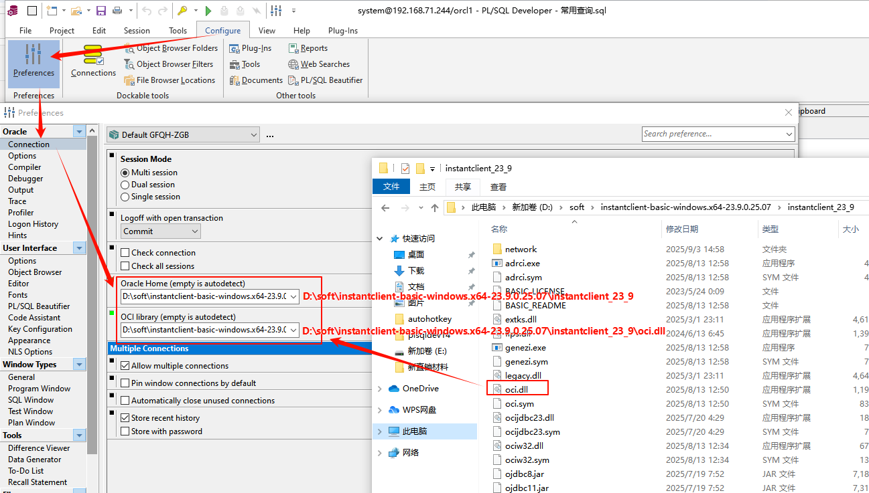Open the Default GFQH-ZGB preference set dropdown
Screen dimensions: 869x493
point(183,135)
